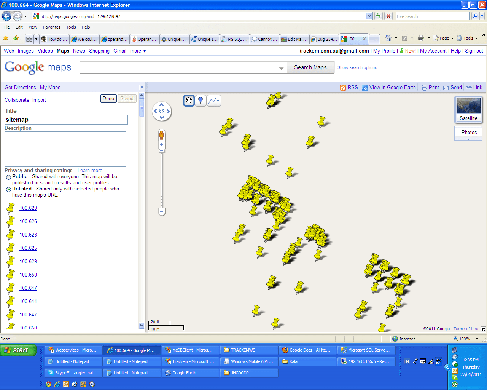This screenshot has width=487, height=390.
Task: Switch to Google Earth in taskbar
Action: tap(190, 373)
